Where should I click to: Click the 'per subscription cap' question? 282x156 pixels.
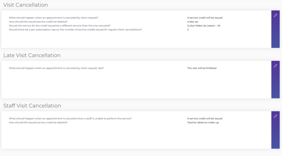tap(75, 29)
